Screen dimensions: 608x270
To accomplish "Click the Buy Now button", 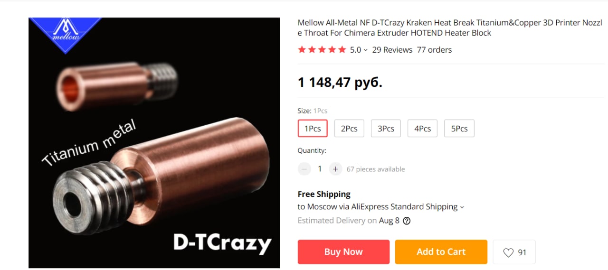I will coord(343,252).
